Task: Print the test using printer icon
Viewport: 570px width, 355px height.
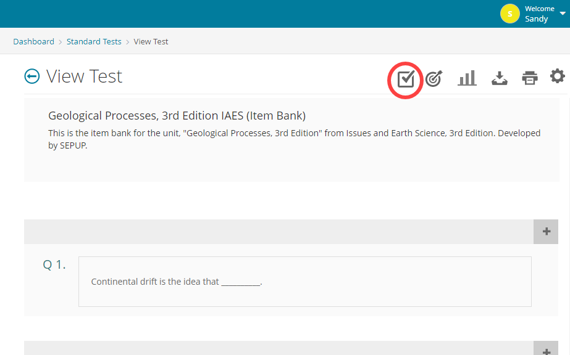Action: [529, 78]
